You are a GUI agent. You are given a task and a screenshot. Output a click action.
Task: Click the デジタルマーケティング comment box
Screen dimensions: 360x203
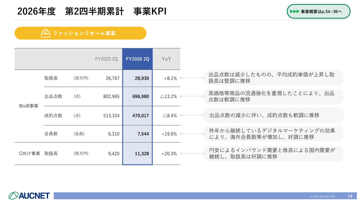tap(273, 134)
